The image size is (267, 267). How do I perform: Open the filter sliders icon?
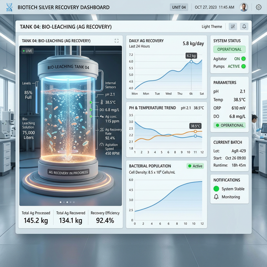233,26
